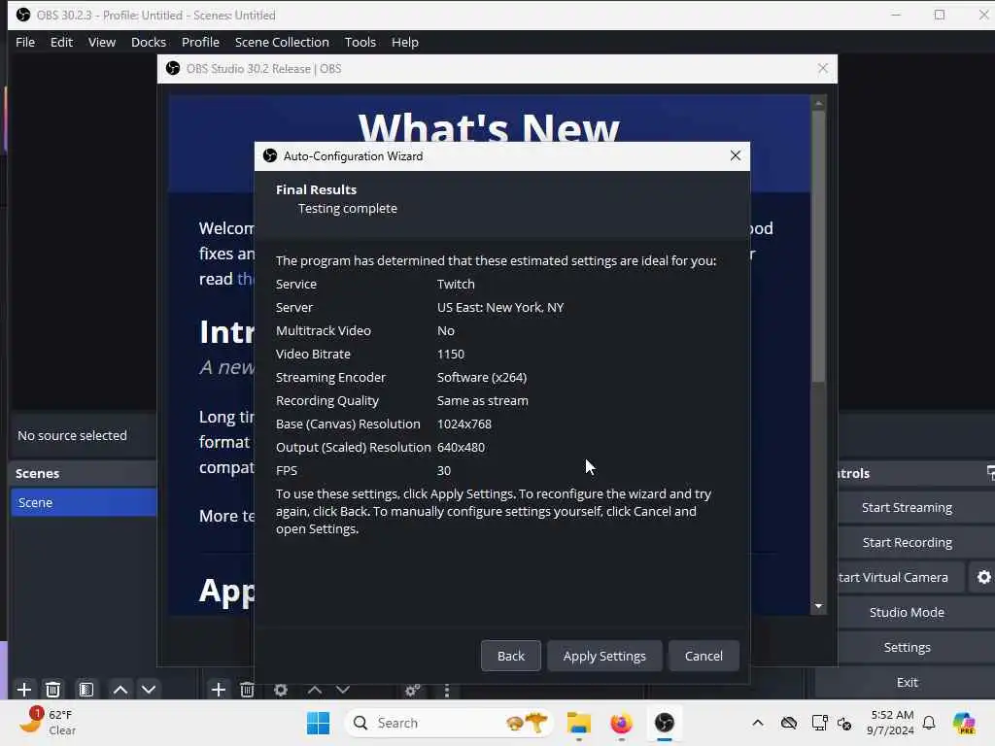
Task: Click the 'Twitch' service value
Action: pos(456,284)
